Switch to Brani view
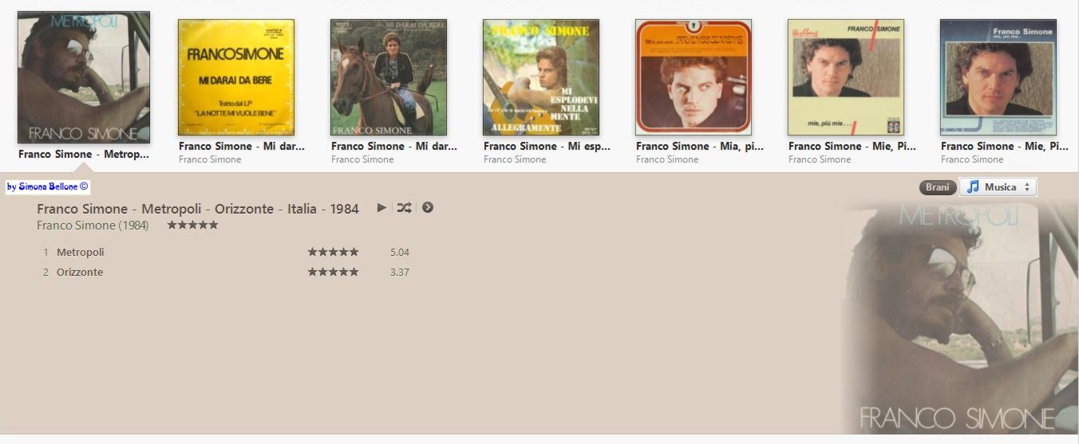Image resolution: width=1079 pixels, height=444 pixels. 938,187
